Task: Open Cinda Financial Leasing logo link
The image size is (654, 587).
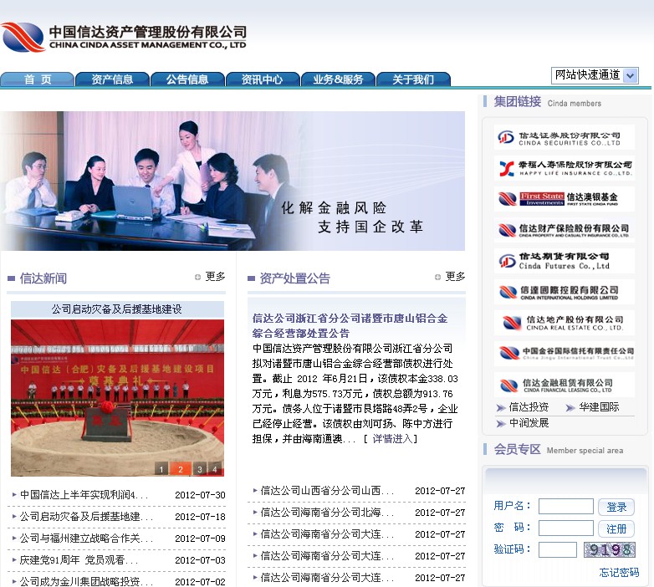Action: click(x=564, y=385)
